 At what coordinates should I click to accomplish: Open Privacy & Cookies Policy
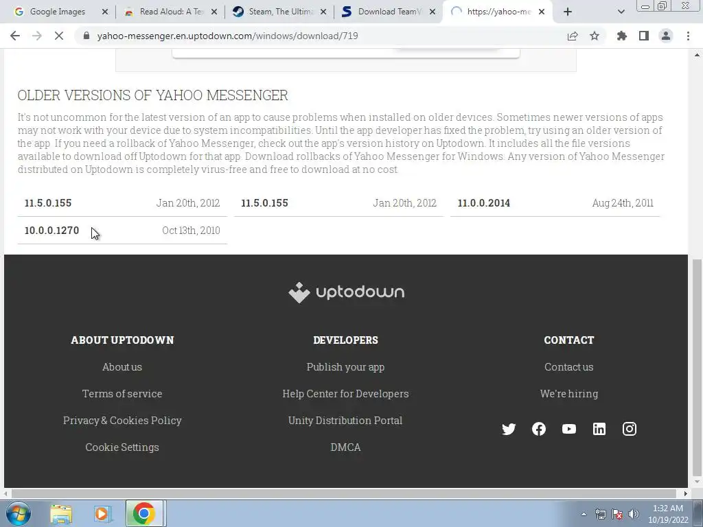(x=122, y=421)
